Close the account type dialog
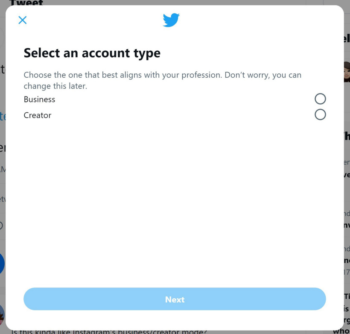Screen dimensions: 350x334 (x=23, y=20)
